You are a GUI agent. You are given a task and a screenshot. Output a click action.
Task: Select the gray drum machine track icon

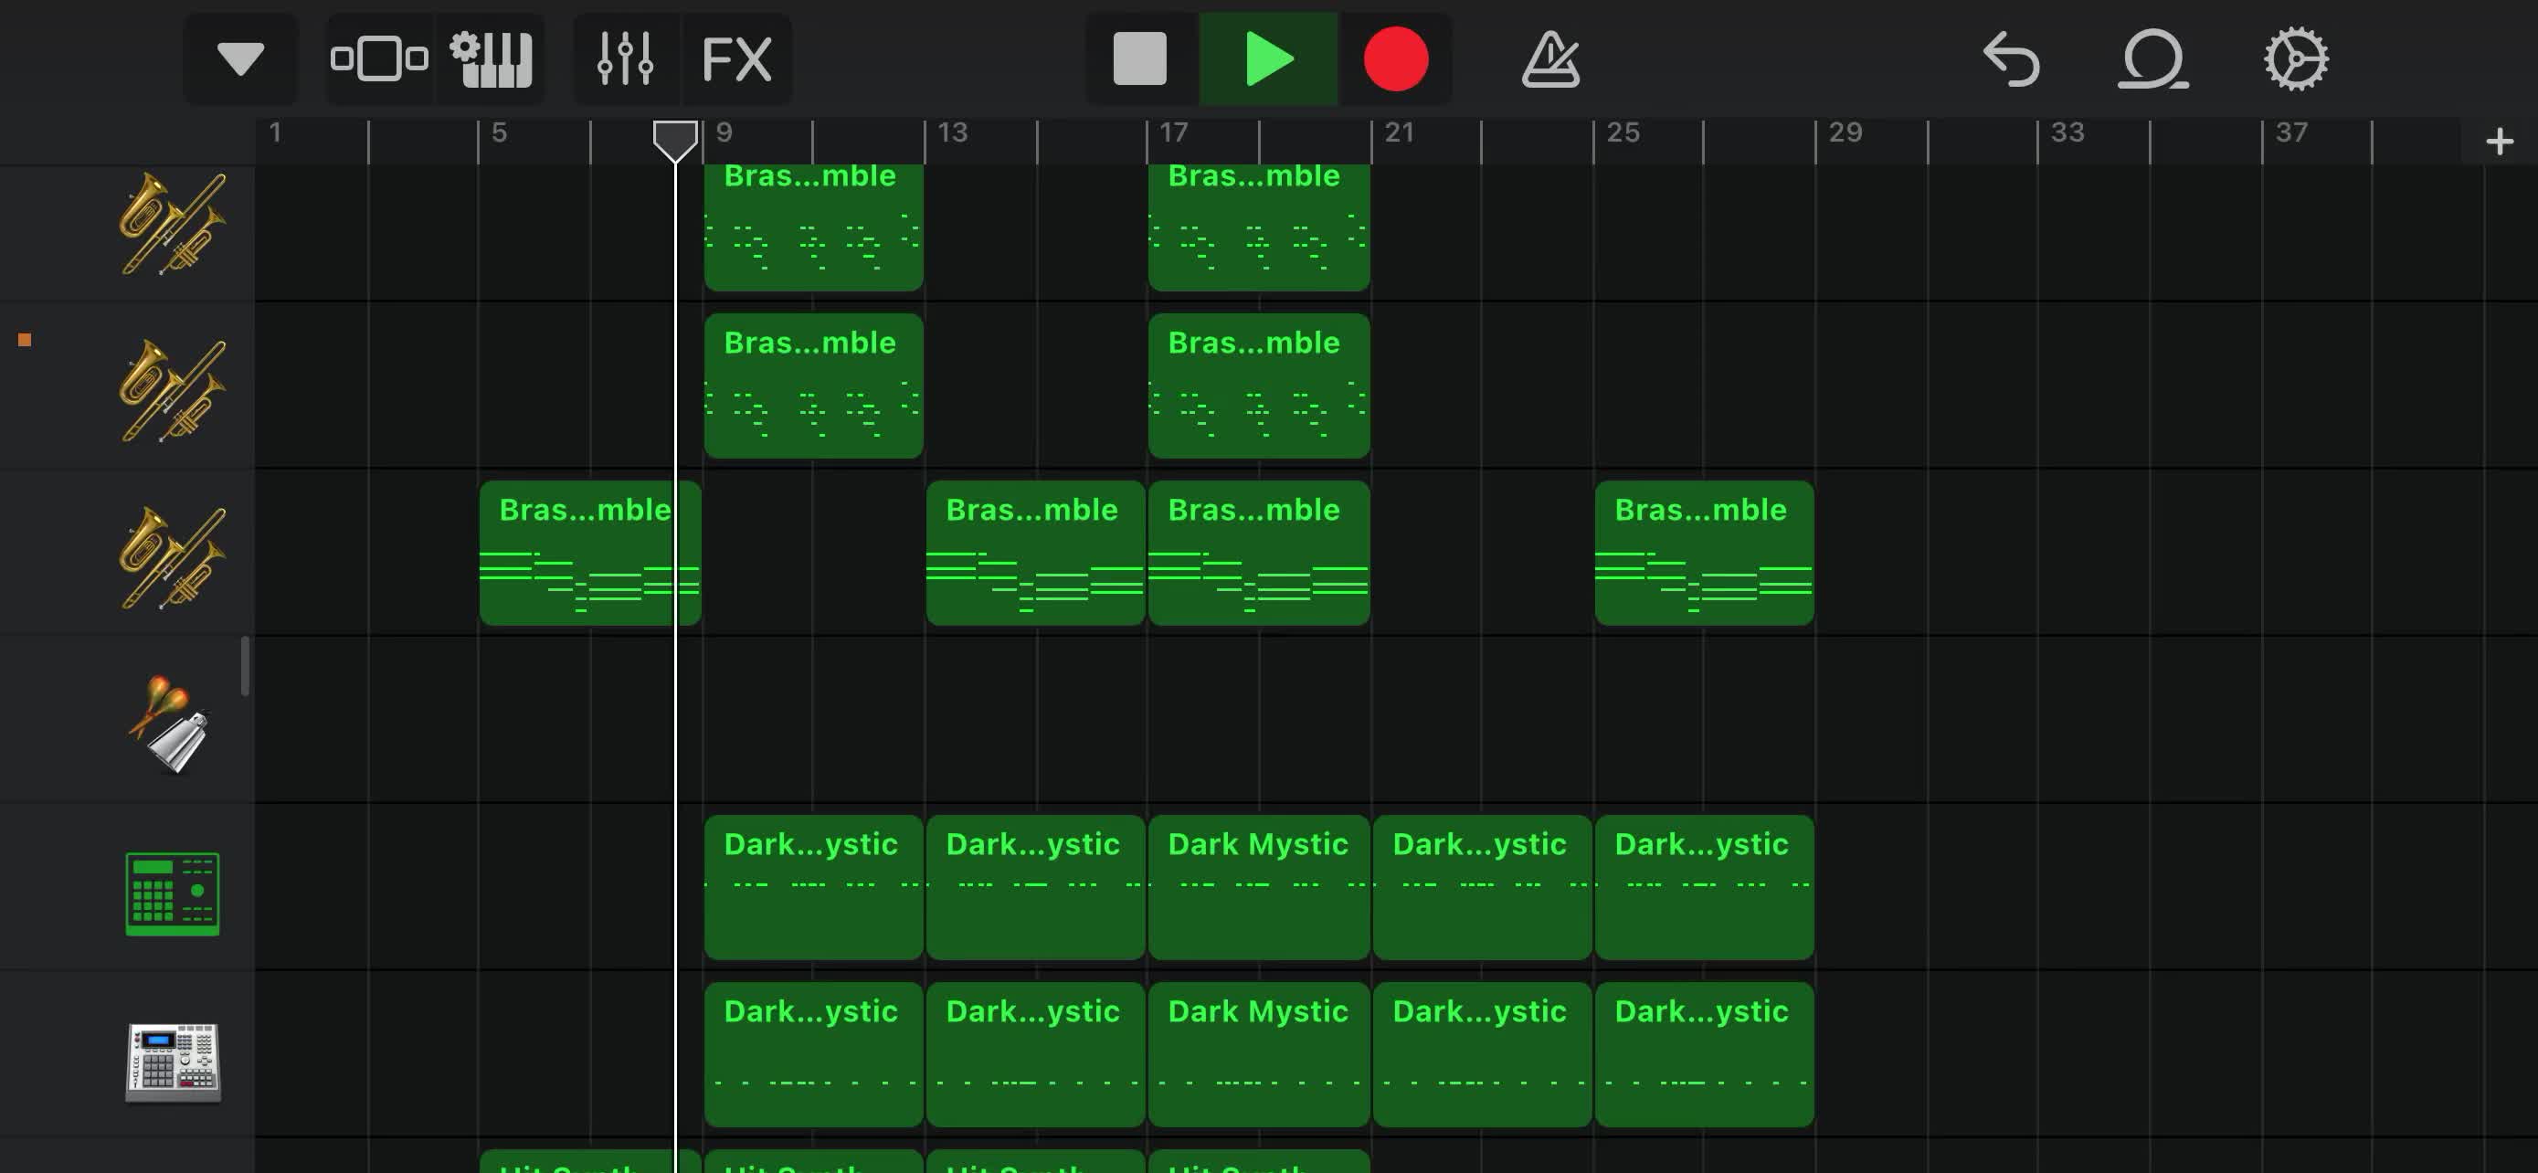[x=173, y=1062]
